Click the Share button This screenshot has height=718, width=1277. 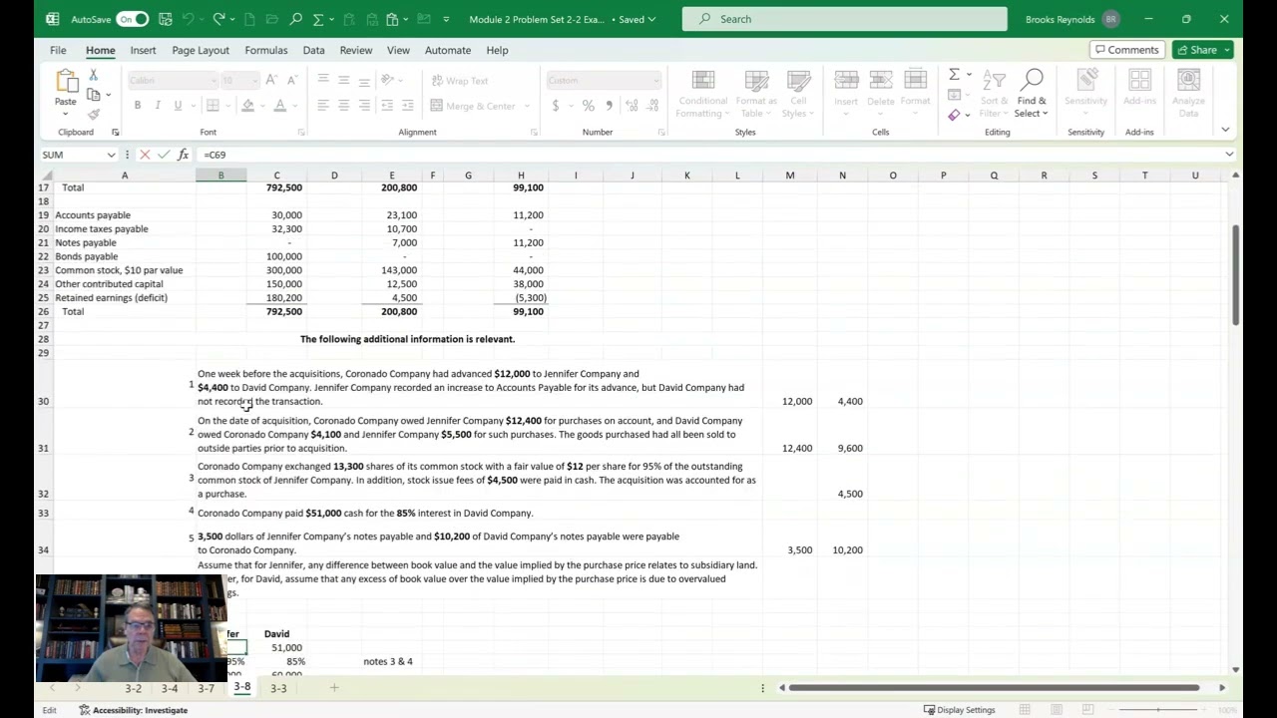click(1203, 50)
